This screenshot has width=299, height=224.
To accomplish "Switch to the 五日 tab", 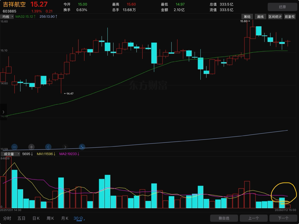I will click(x=21, y=218).
